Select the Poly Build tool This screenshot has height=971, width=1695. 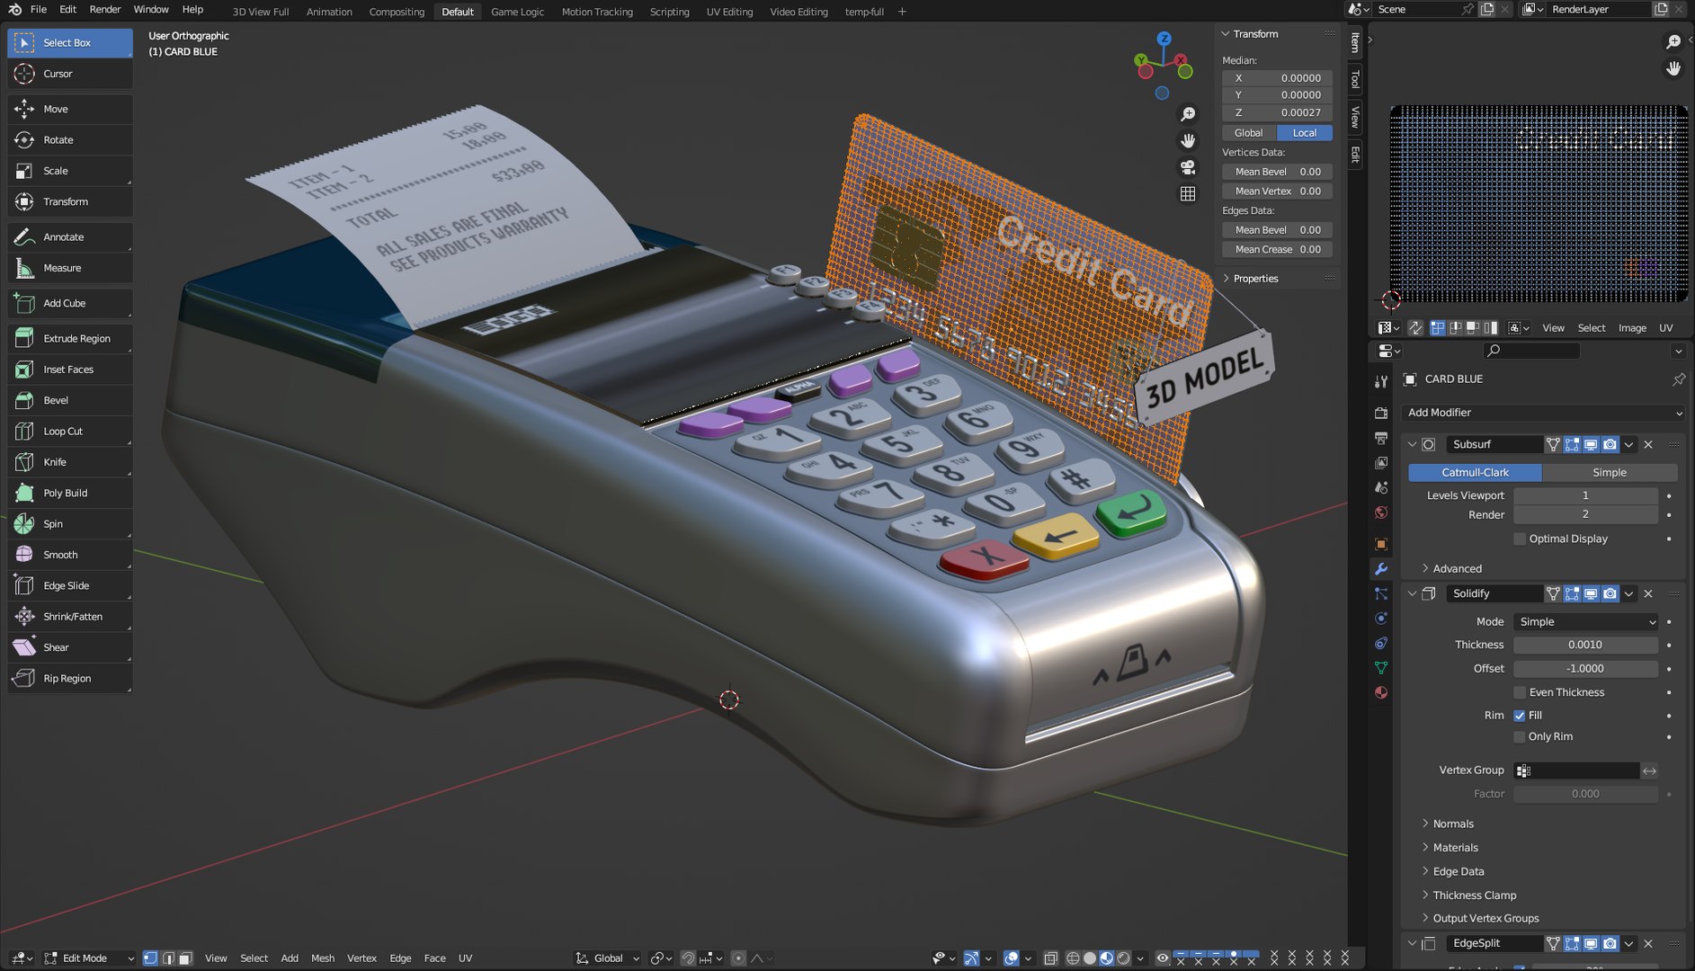(x=70, y=493)
